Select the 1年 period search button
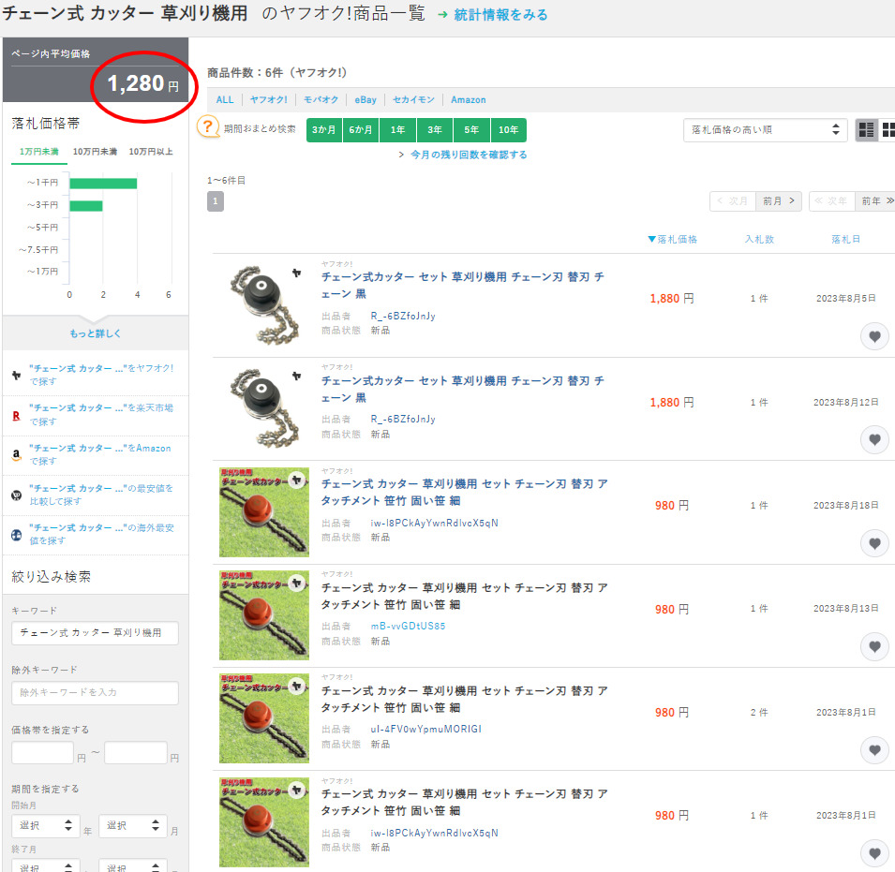 [x=398, y=130]
